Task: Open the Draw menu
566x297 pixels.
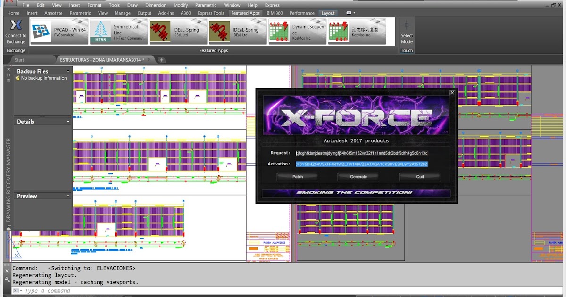Action: (133, 5)
